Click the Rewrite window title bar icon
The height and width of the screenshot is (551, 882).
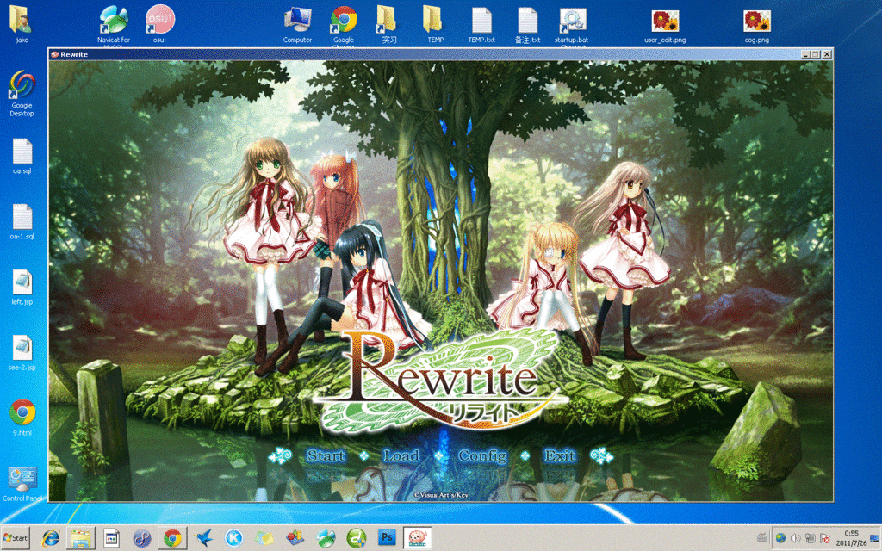54,54
